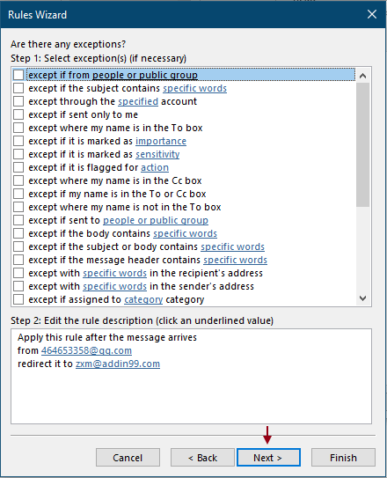This screenshot has width=387, height=478.
Task: Toggle 'except where my name is in the Cc box'
Action: 18,180
